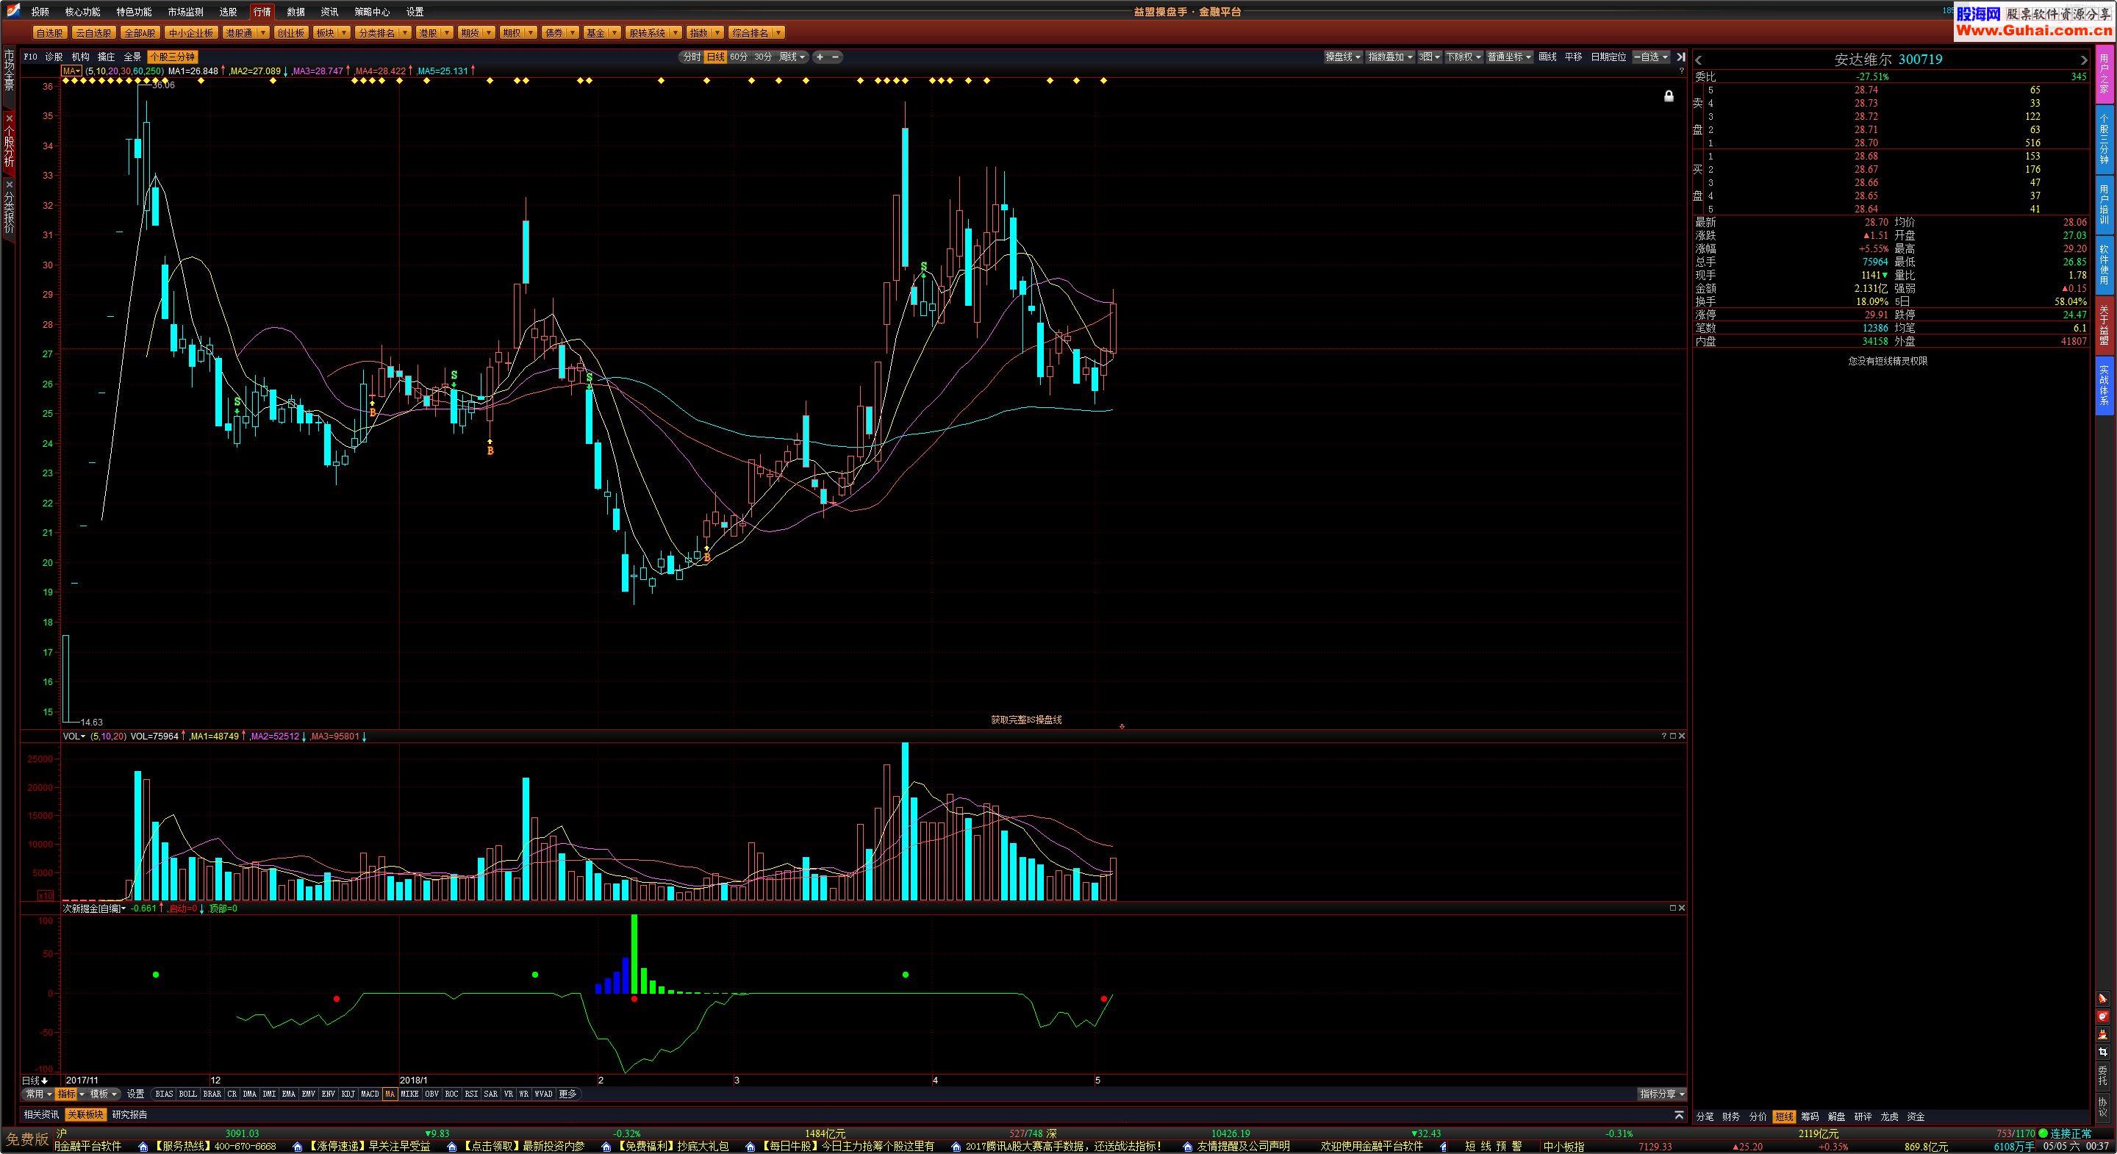Image resolution: width=2117 pixels, height=1154 pixels.
Task: Open the 设置 menu
Action: (x=415, y=12)
